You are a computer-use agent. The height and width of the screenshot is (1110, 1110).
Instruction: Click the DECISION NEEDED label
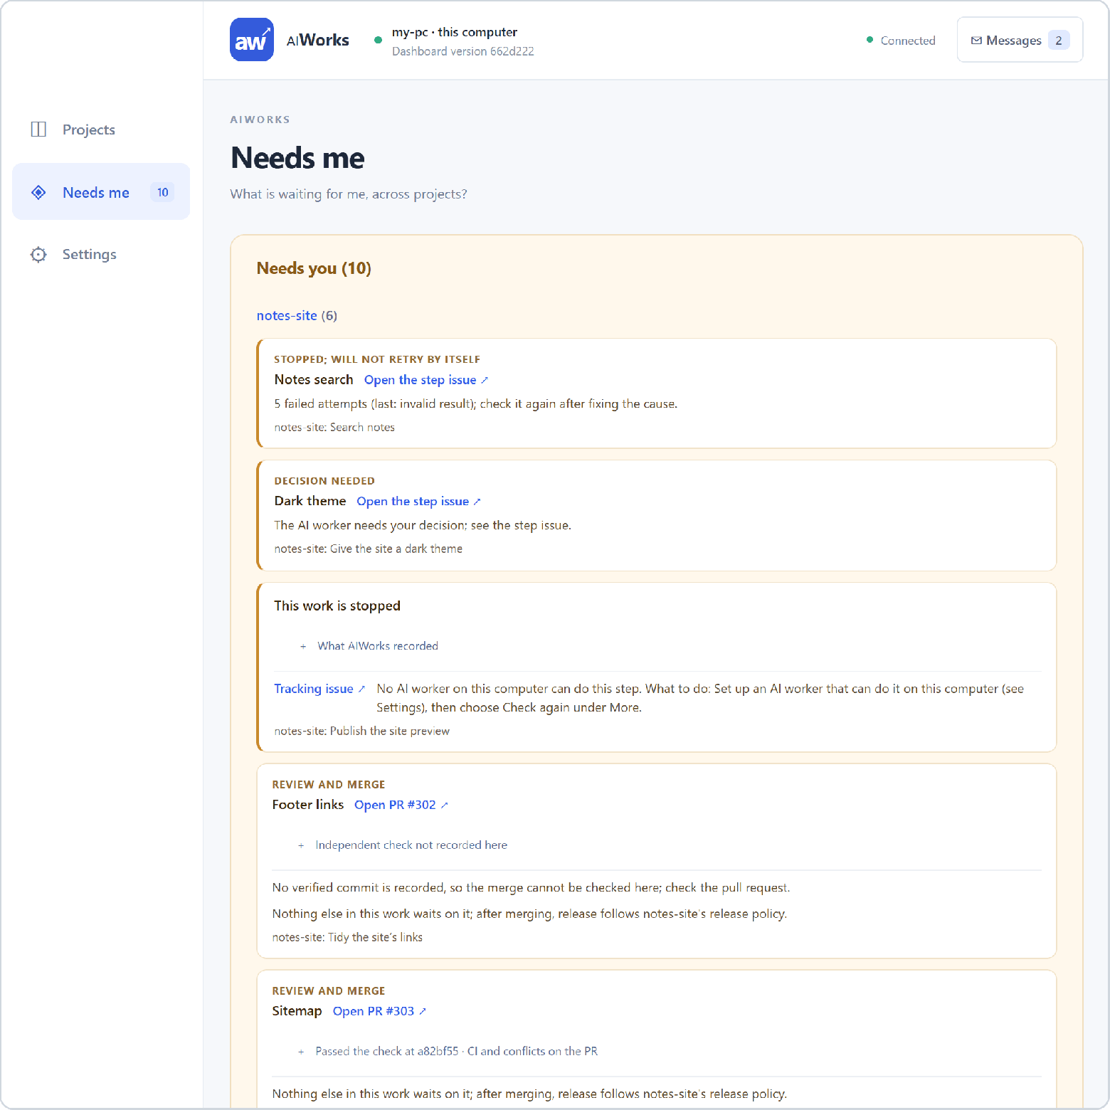(324, 481)
